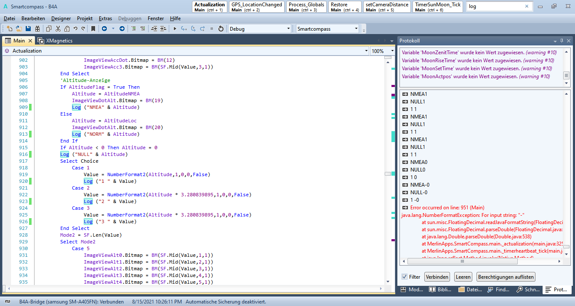575x306 pixels.
Task: Click the Save file toolbar icon
Action: 28,29
